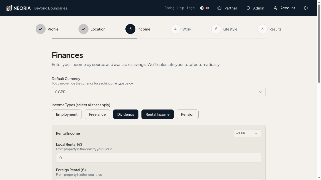Click the step 4 Work circle

tap(176, 29)
